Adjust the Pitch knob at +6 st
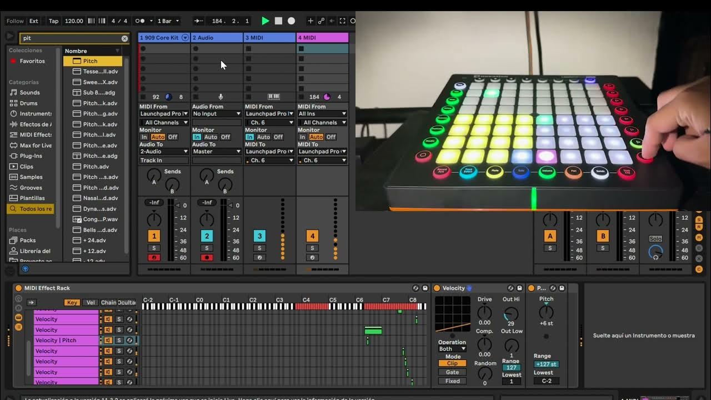Screen dimensions: 711x400 (x=547, y=312)
